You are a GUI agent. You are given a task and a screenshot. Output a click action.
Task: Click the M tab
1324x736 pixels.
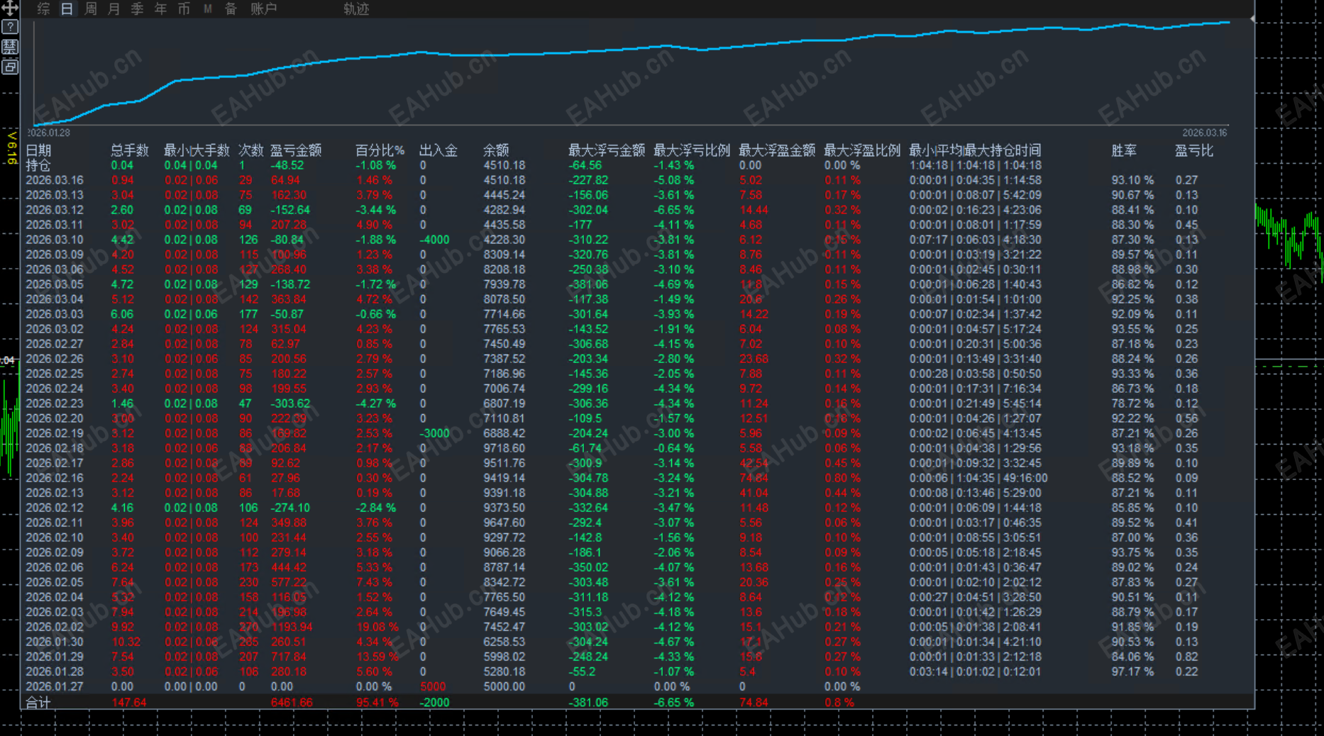[x=208, y=9]
